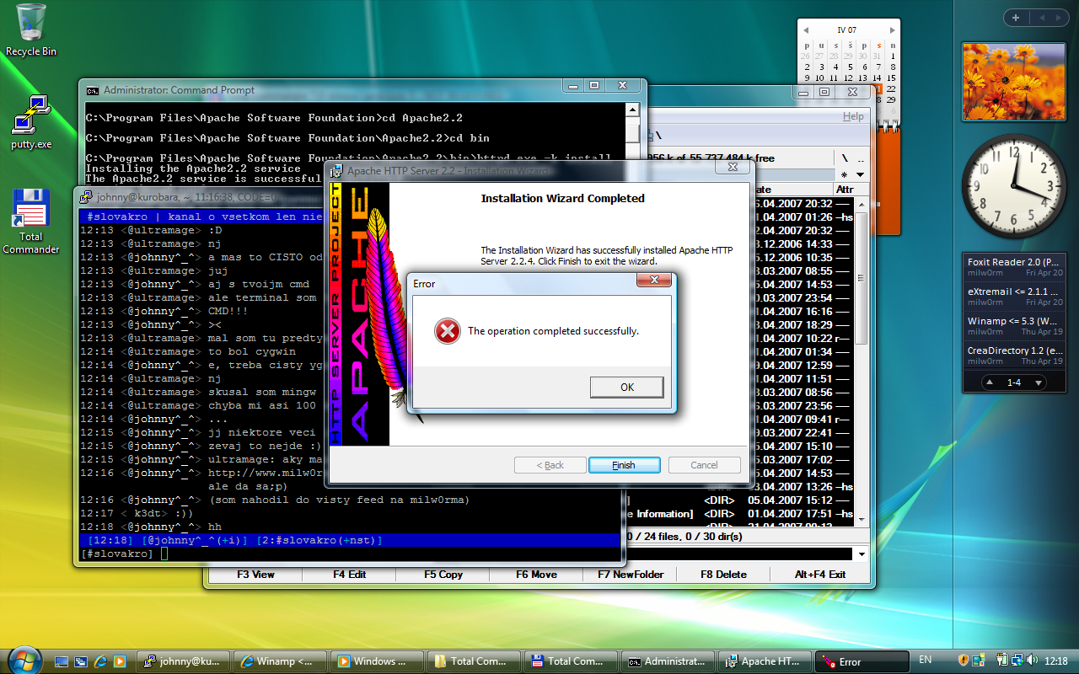The image size is (1079, 674).
Task: Click the Command Prompt vertical scrollbar
Action: [x=632, y=133]
